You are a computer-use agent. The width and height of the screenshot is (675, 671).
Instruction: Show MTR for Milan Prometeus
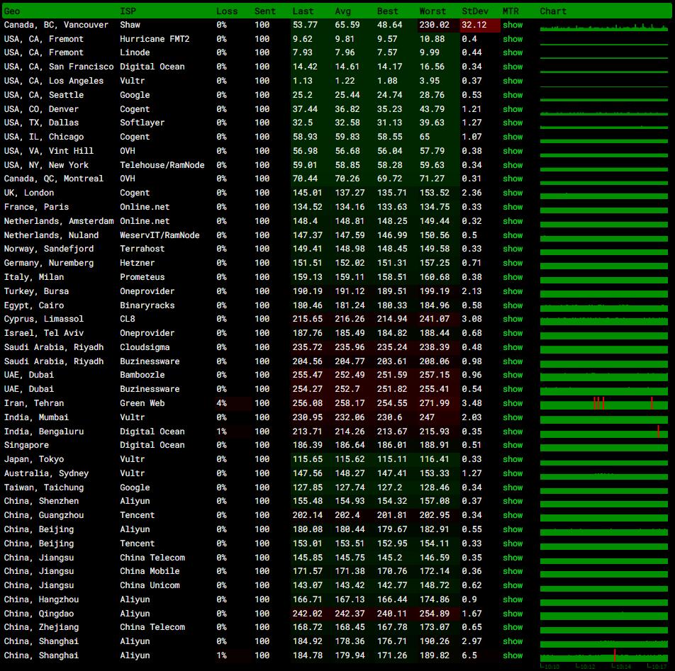(x=513, y=277)
